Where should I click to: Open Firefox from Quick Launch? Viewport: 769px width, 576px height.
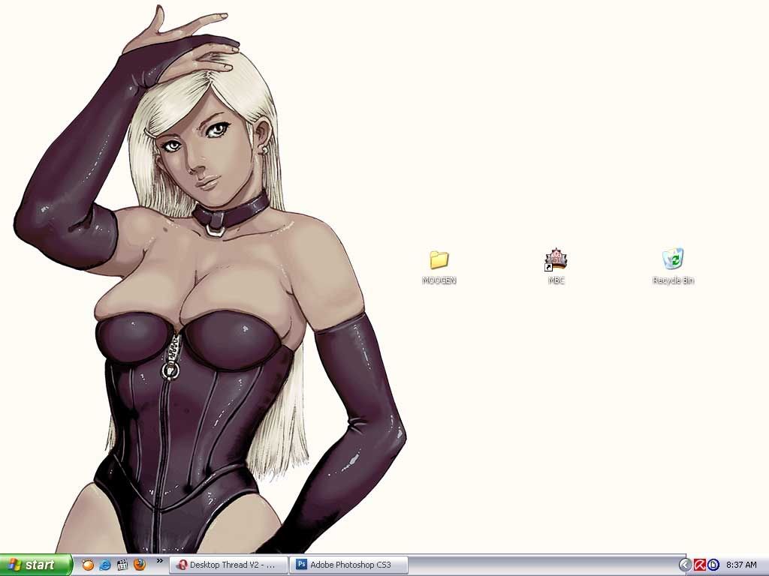click(140, 565)
